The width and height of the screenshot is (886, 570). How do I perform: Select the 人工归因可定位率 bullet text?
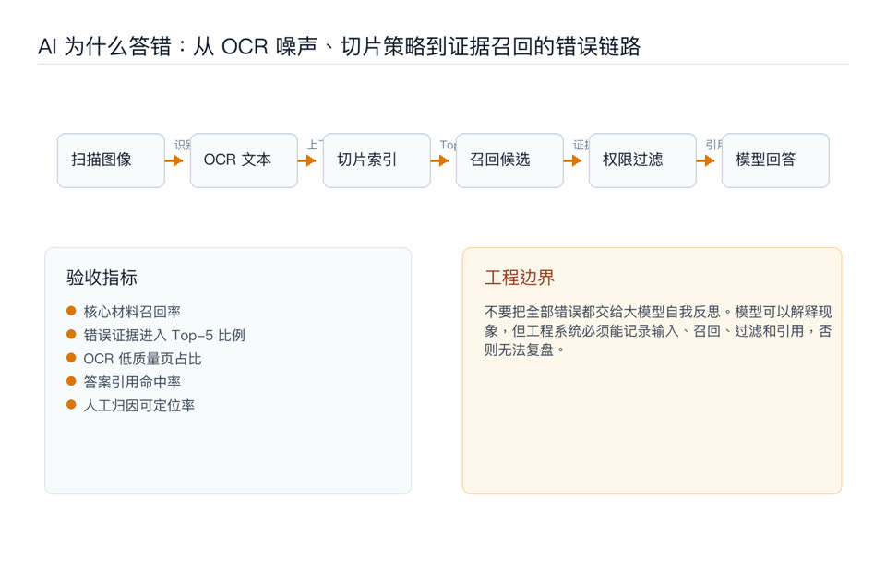click(138, 405)
